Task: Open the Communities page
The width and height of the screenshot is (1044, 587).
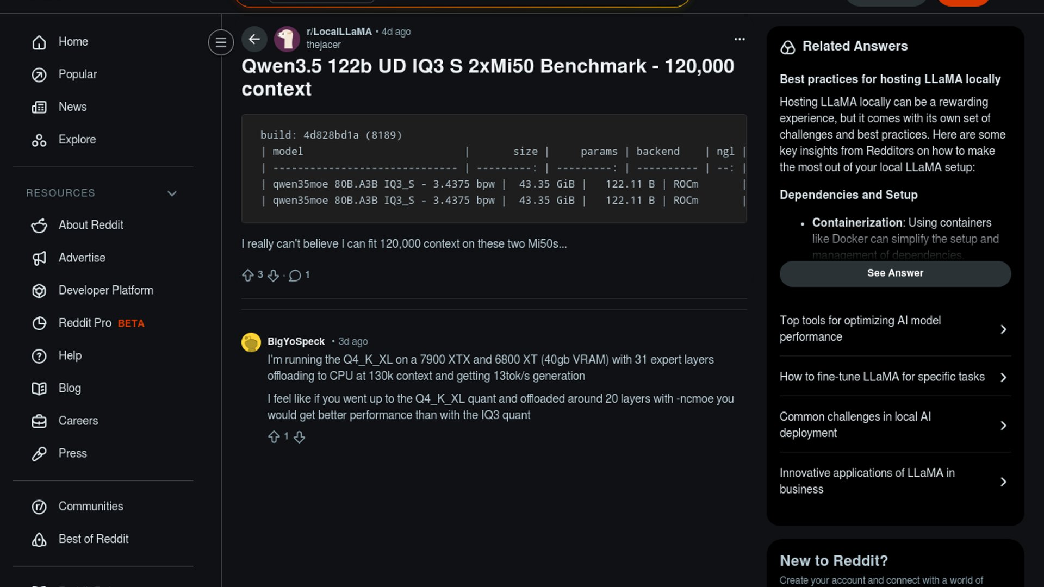Action: click(91, 507)
